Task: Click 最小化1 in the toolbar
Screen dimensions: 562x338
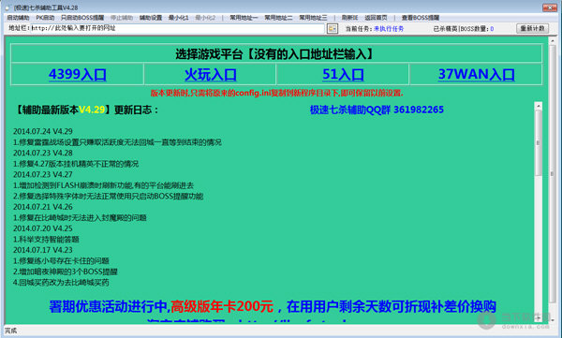Action: click(x=179, y=18)
